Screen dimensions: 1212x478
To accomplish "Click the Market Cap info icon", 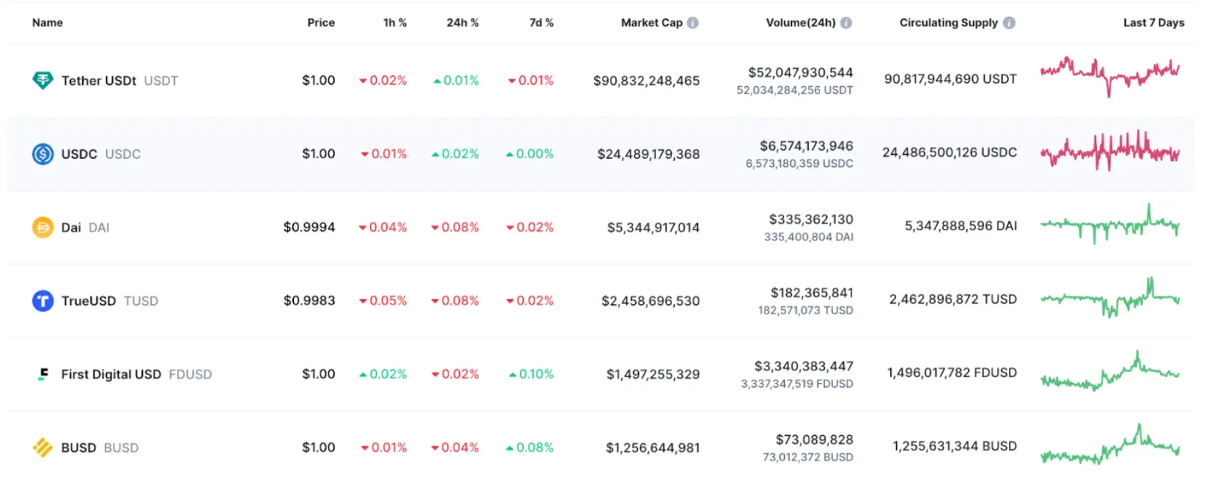I will point(692,22).
